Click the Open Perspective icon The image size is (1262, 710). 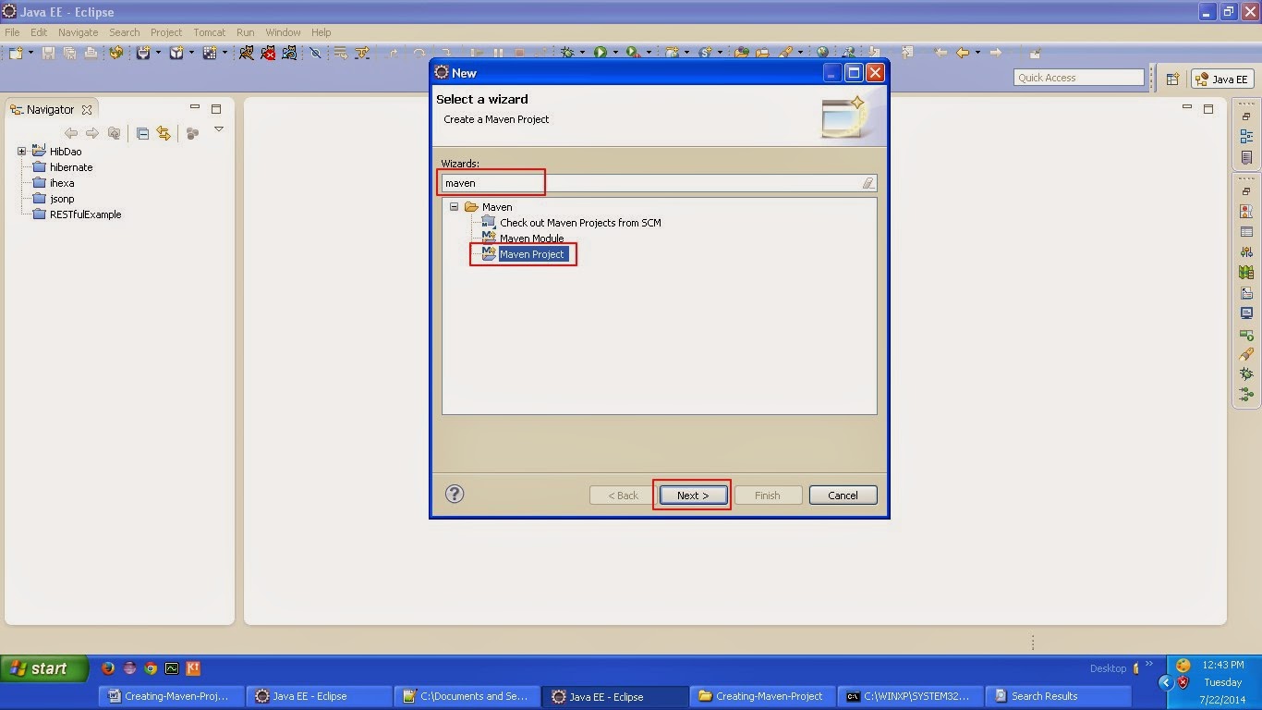1172,79
